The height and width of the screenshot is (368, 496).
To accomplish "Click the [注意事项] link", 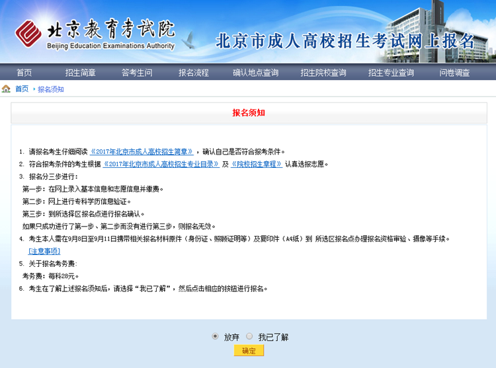I will (x=44, y=251).
